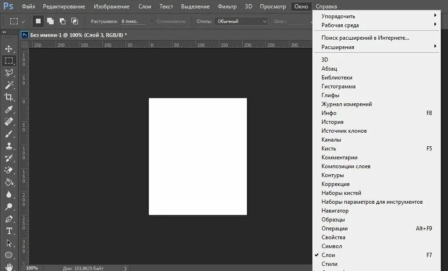Open the Стиль dropdown showing Обычный
Viewport: 448px width, 271px height.
[241, 21]
